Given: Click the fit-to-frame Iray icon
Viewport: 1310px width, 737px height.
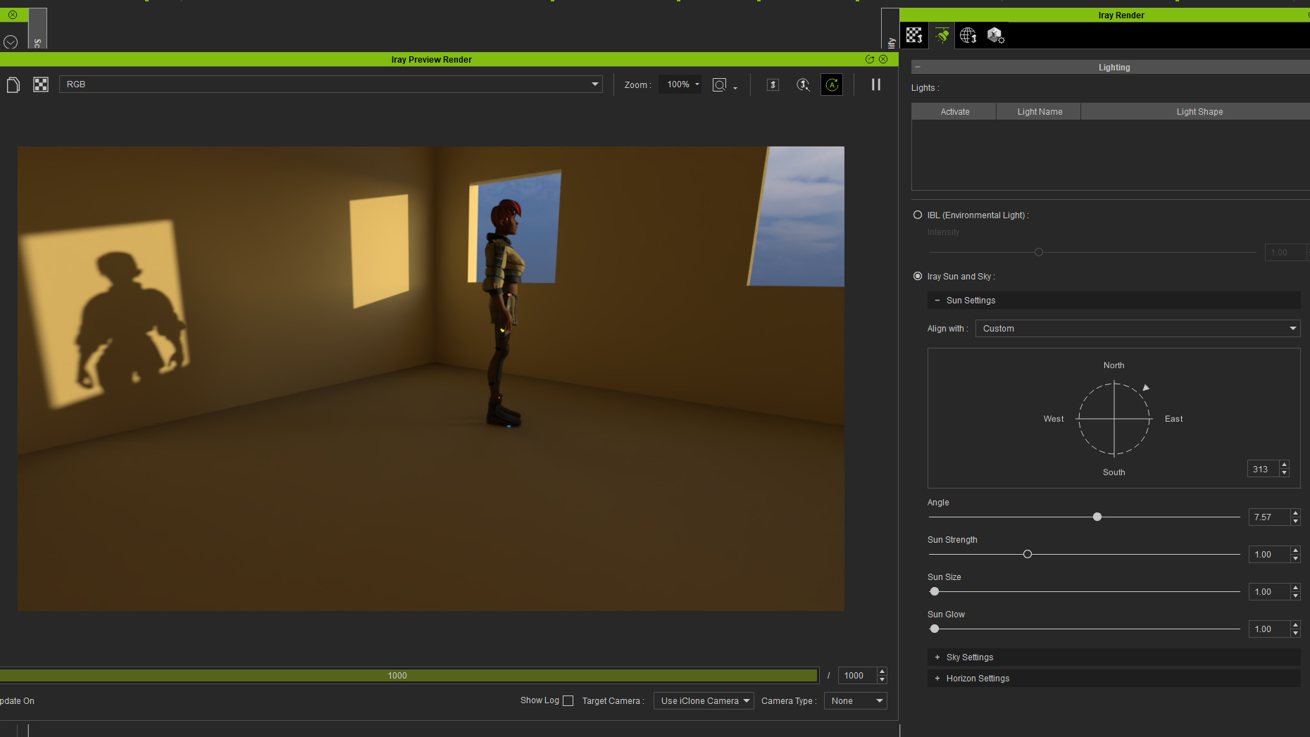Looking at the screenshot, I should click(773, 85).
